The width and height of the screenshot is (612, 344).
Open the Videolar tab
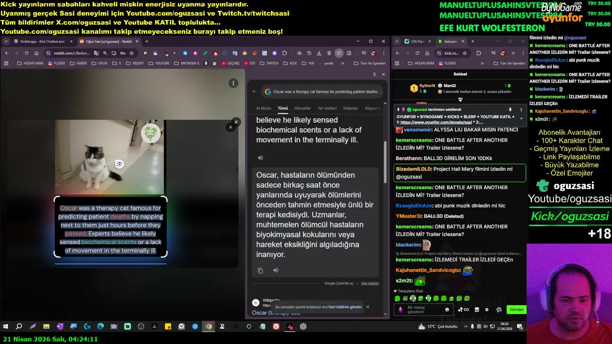(350, 108)
